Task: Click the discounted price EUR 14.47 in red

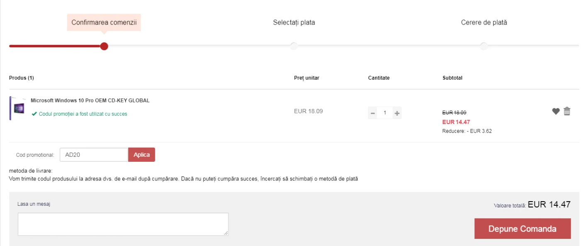Action: click(456, 122)
